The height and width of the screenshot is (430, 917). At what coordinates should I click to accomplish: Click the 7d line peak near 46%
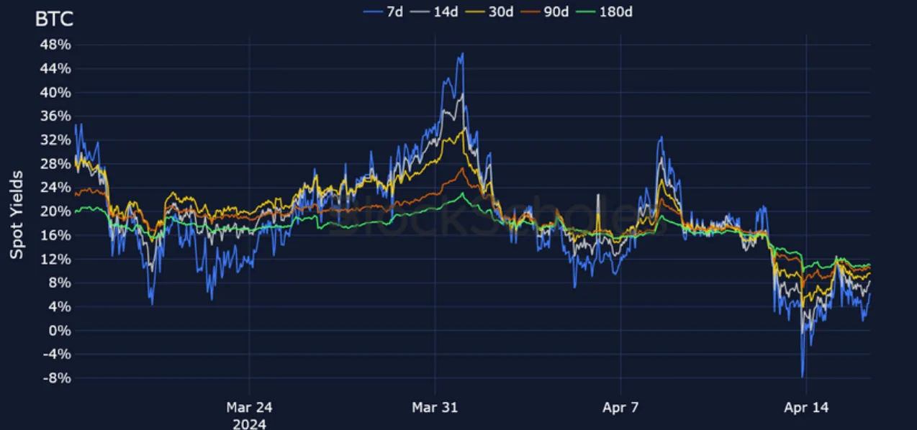(x=462, y=53)
